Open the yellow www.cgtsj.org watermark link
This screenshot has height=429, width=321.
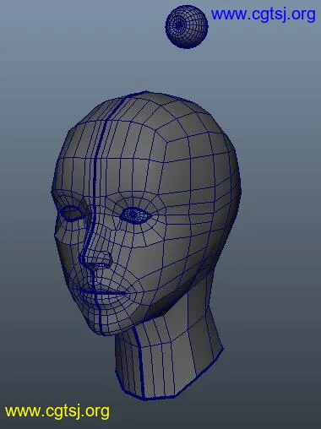[57, 411]
